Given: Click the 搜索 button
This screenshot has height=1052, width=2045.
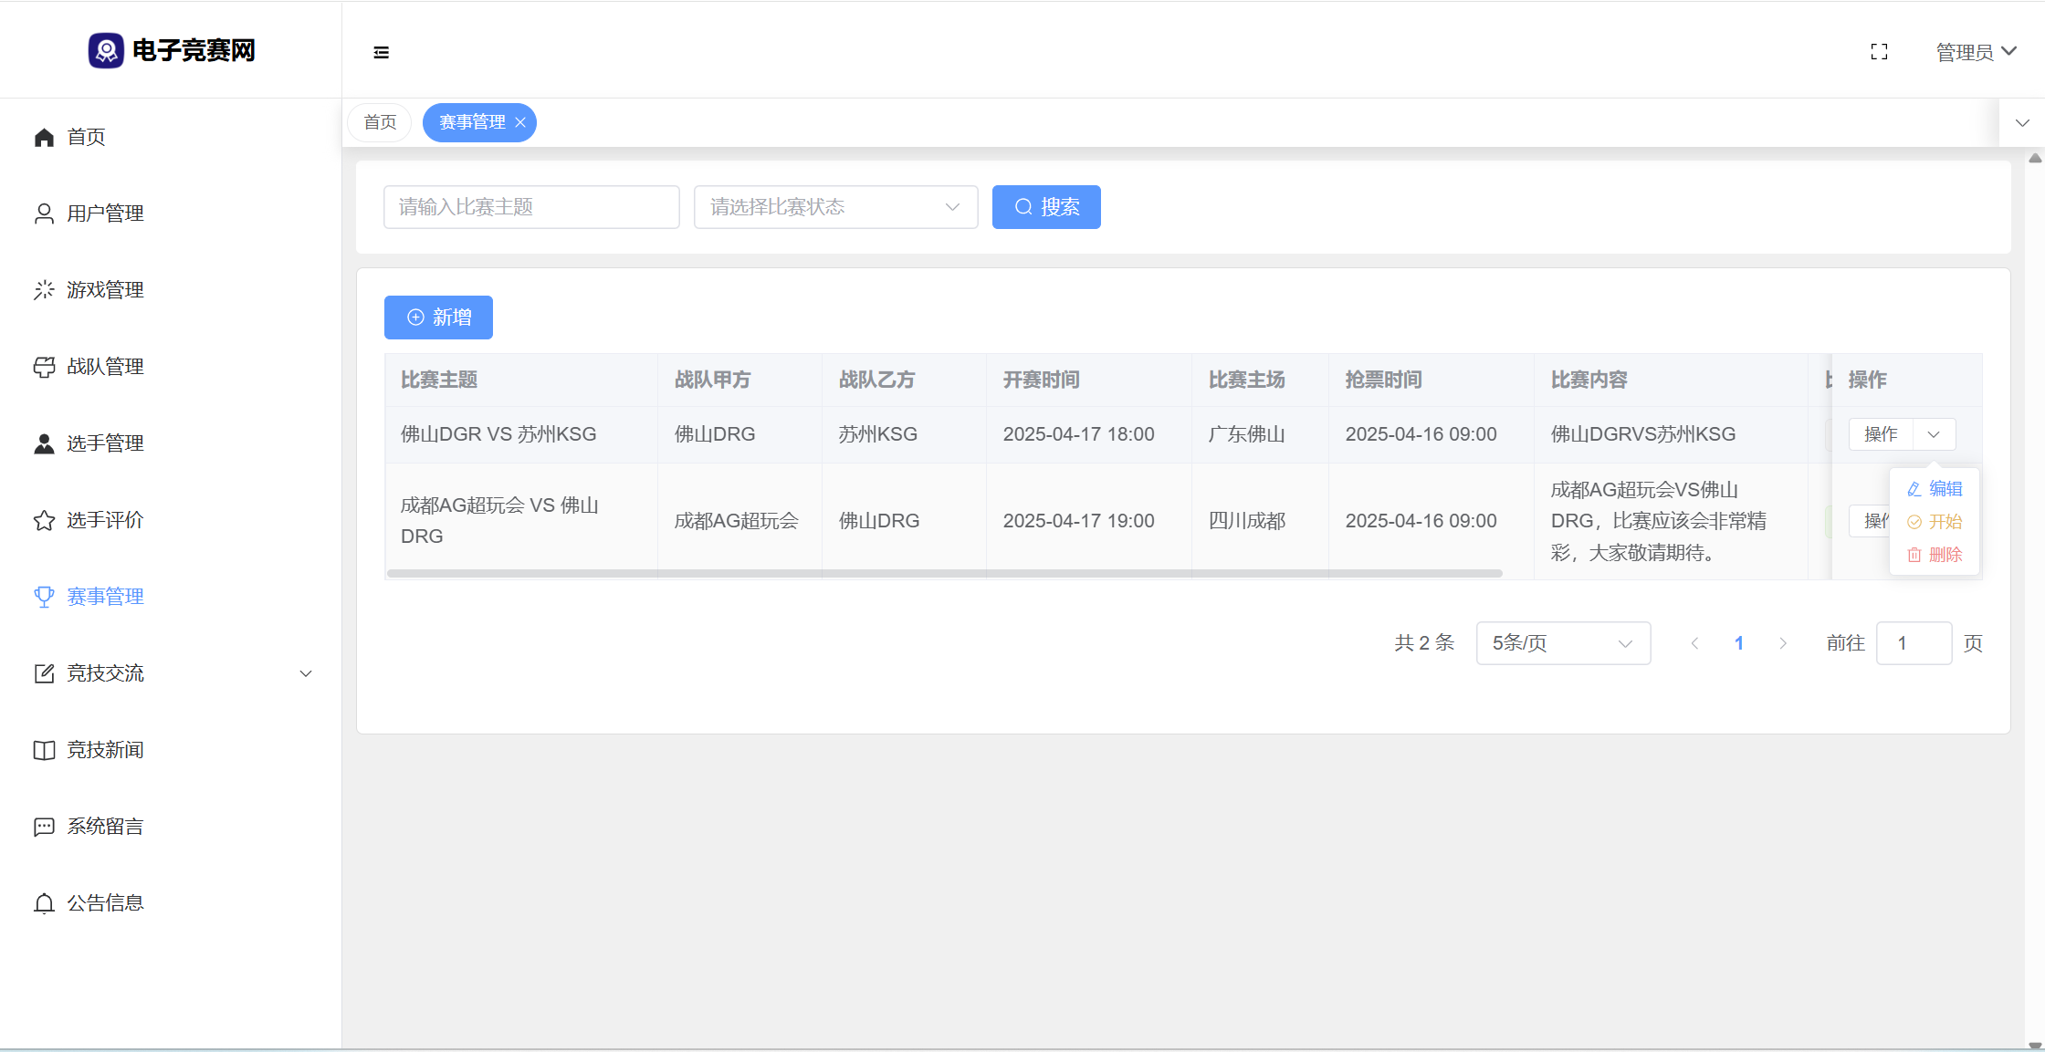Looking at the screenshot, I should [1046, 207].
